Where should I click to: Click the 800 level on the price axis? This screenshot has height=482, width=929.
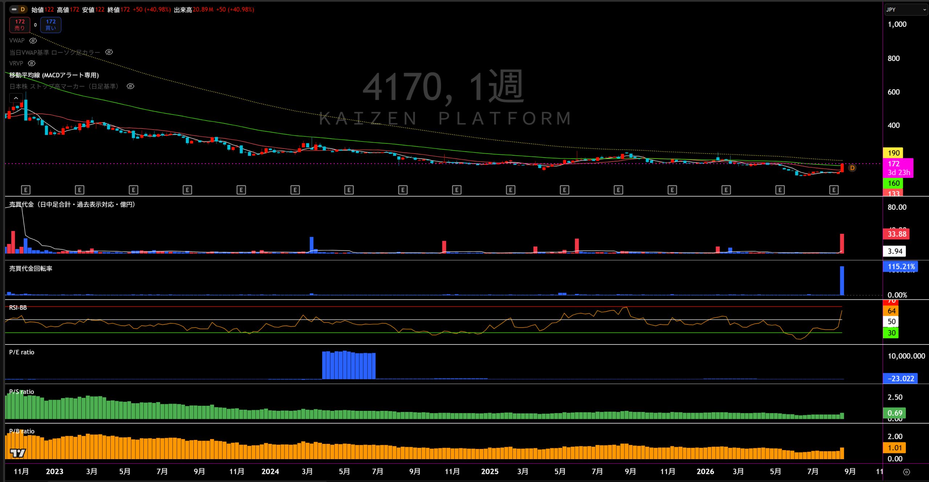893,58
